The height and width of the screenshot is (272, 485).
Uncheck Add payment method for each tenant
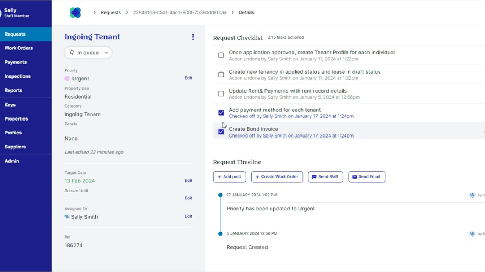pyautogui.click(x=221, y=113)
